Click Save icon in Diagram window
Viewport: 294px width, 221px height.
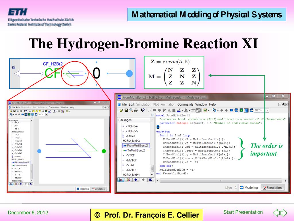tap(14, 111)
